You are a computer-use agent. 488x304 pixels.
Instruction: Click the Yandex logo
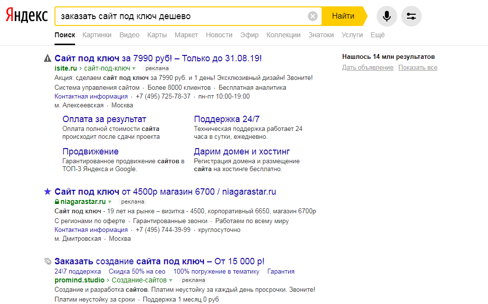coord(27,16)
